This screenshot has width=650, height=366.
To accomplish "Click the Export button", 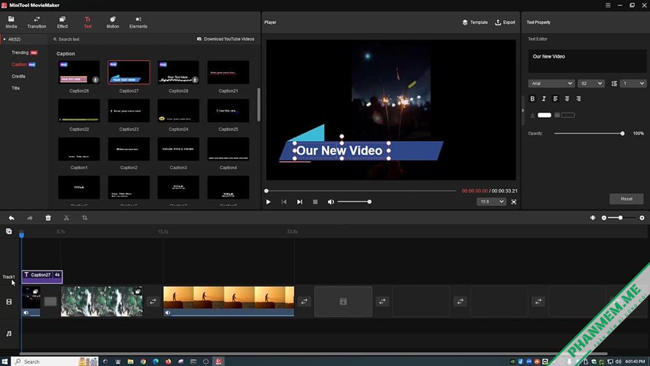I will pos(505,22).
